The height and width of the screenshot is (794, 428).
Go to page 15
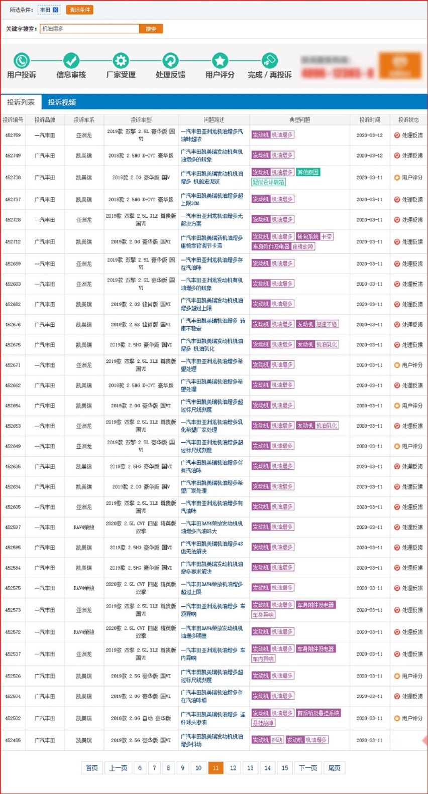pos(284,768)
